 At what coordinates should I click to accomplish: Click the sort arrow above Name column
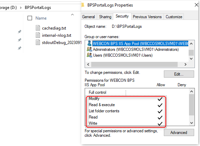72,15
